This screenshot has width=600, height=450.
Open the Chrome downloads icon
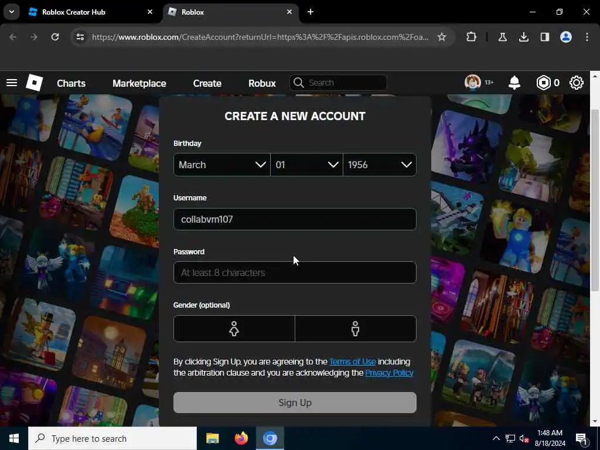coord(523,37)
